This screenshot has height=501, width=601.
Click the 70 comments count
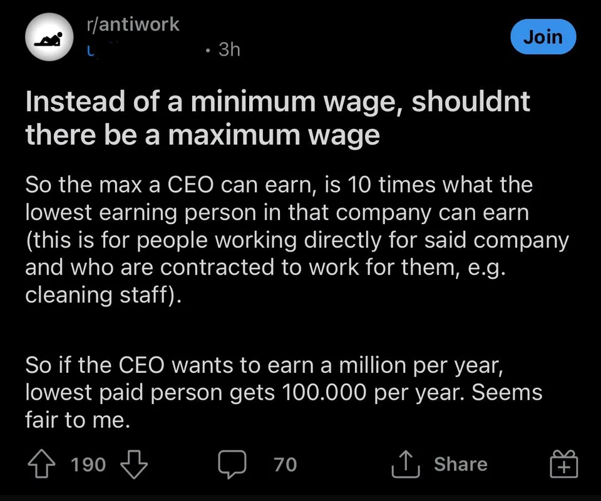point(285,465)
